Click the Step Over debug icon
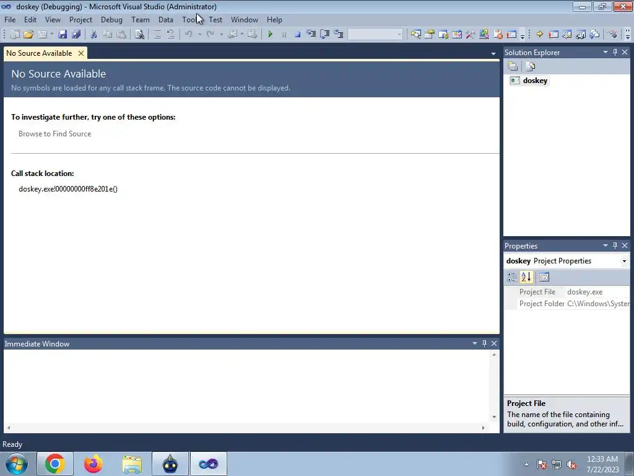The image size is (634, 476). click(324, 35)
